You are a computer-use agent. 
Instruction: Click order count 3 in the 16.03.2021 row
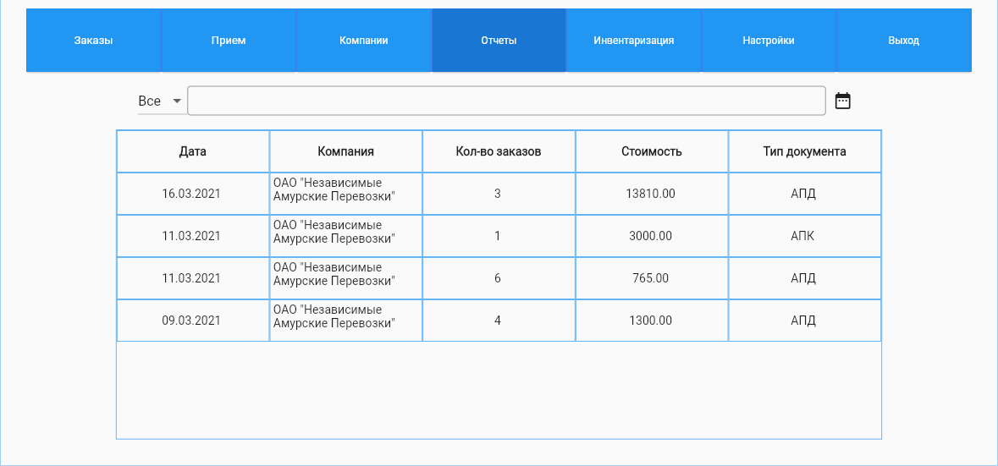pyautogui.click(x=499, y=194)
